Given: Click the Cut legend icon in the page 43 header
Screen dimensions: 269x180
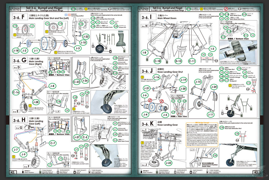Looking at the screenshot, I should click(240, 9).
